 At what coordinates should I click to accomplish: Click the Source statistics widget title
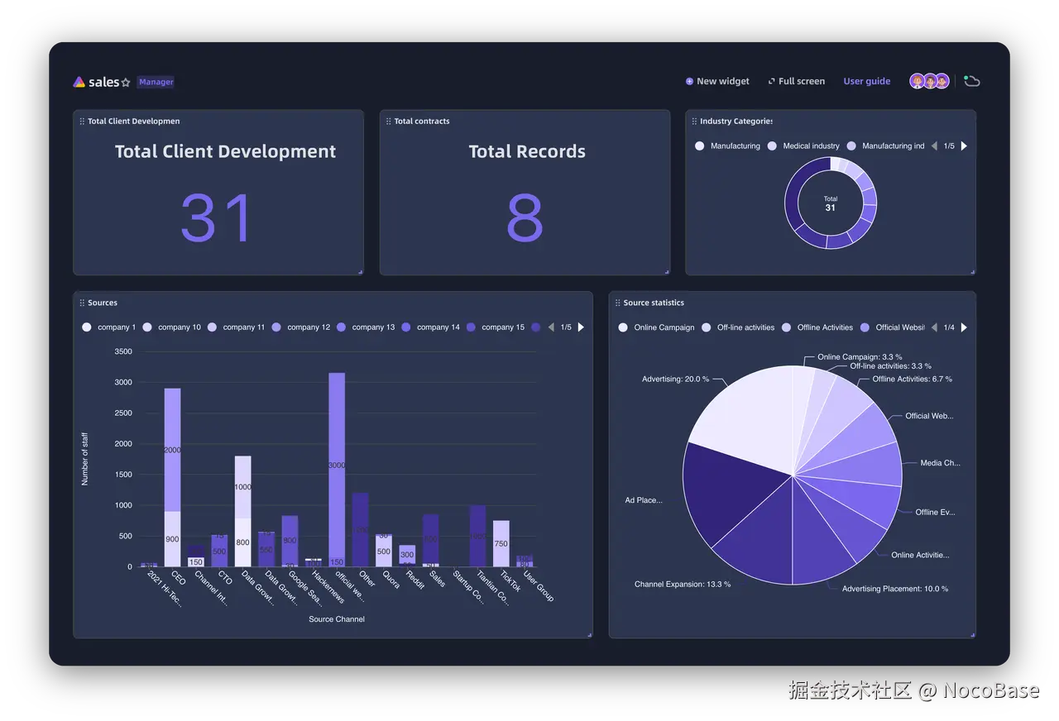(x=654, y=303)
